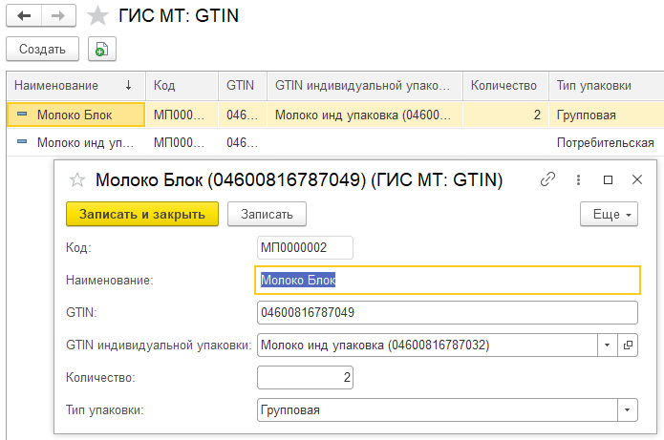Click into the Наименование text field
The image size is (664, 440).
[447, 281]
